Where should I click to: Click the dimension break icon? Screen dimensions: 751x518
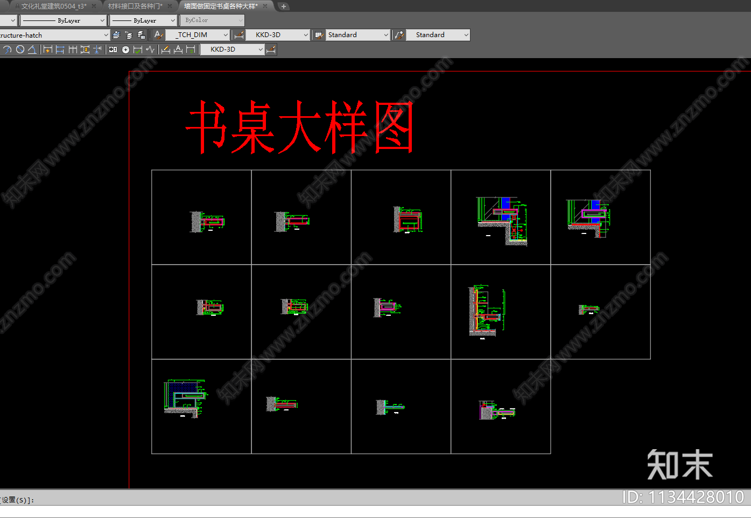coord(97,49)
